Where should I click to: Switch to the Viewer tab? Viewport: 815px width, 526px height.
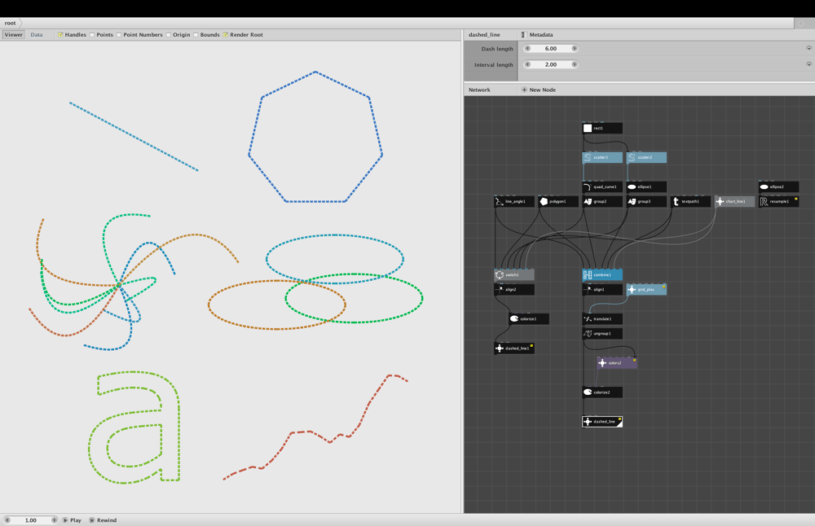pos(14,35)
